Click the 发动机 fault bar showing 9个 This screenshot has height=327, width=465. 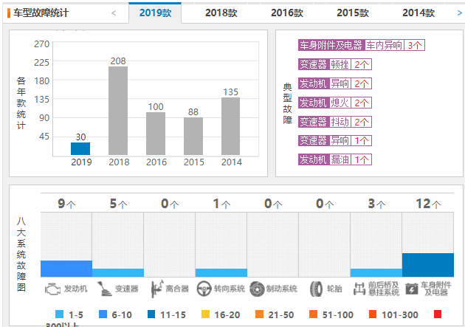(x=66, y=269)
